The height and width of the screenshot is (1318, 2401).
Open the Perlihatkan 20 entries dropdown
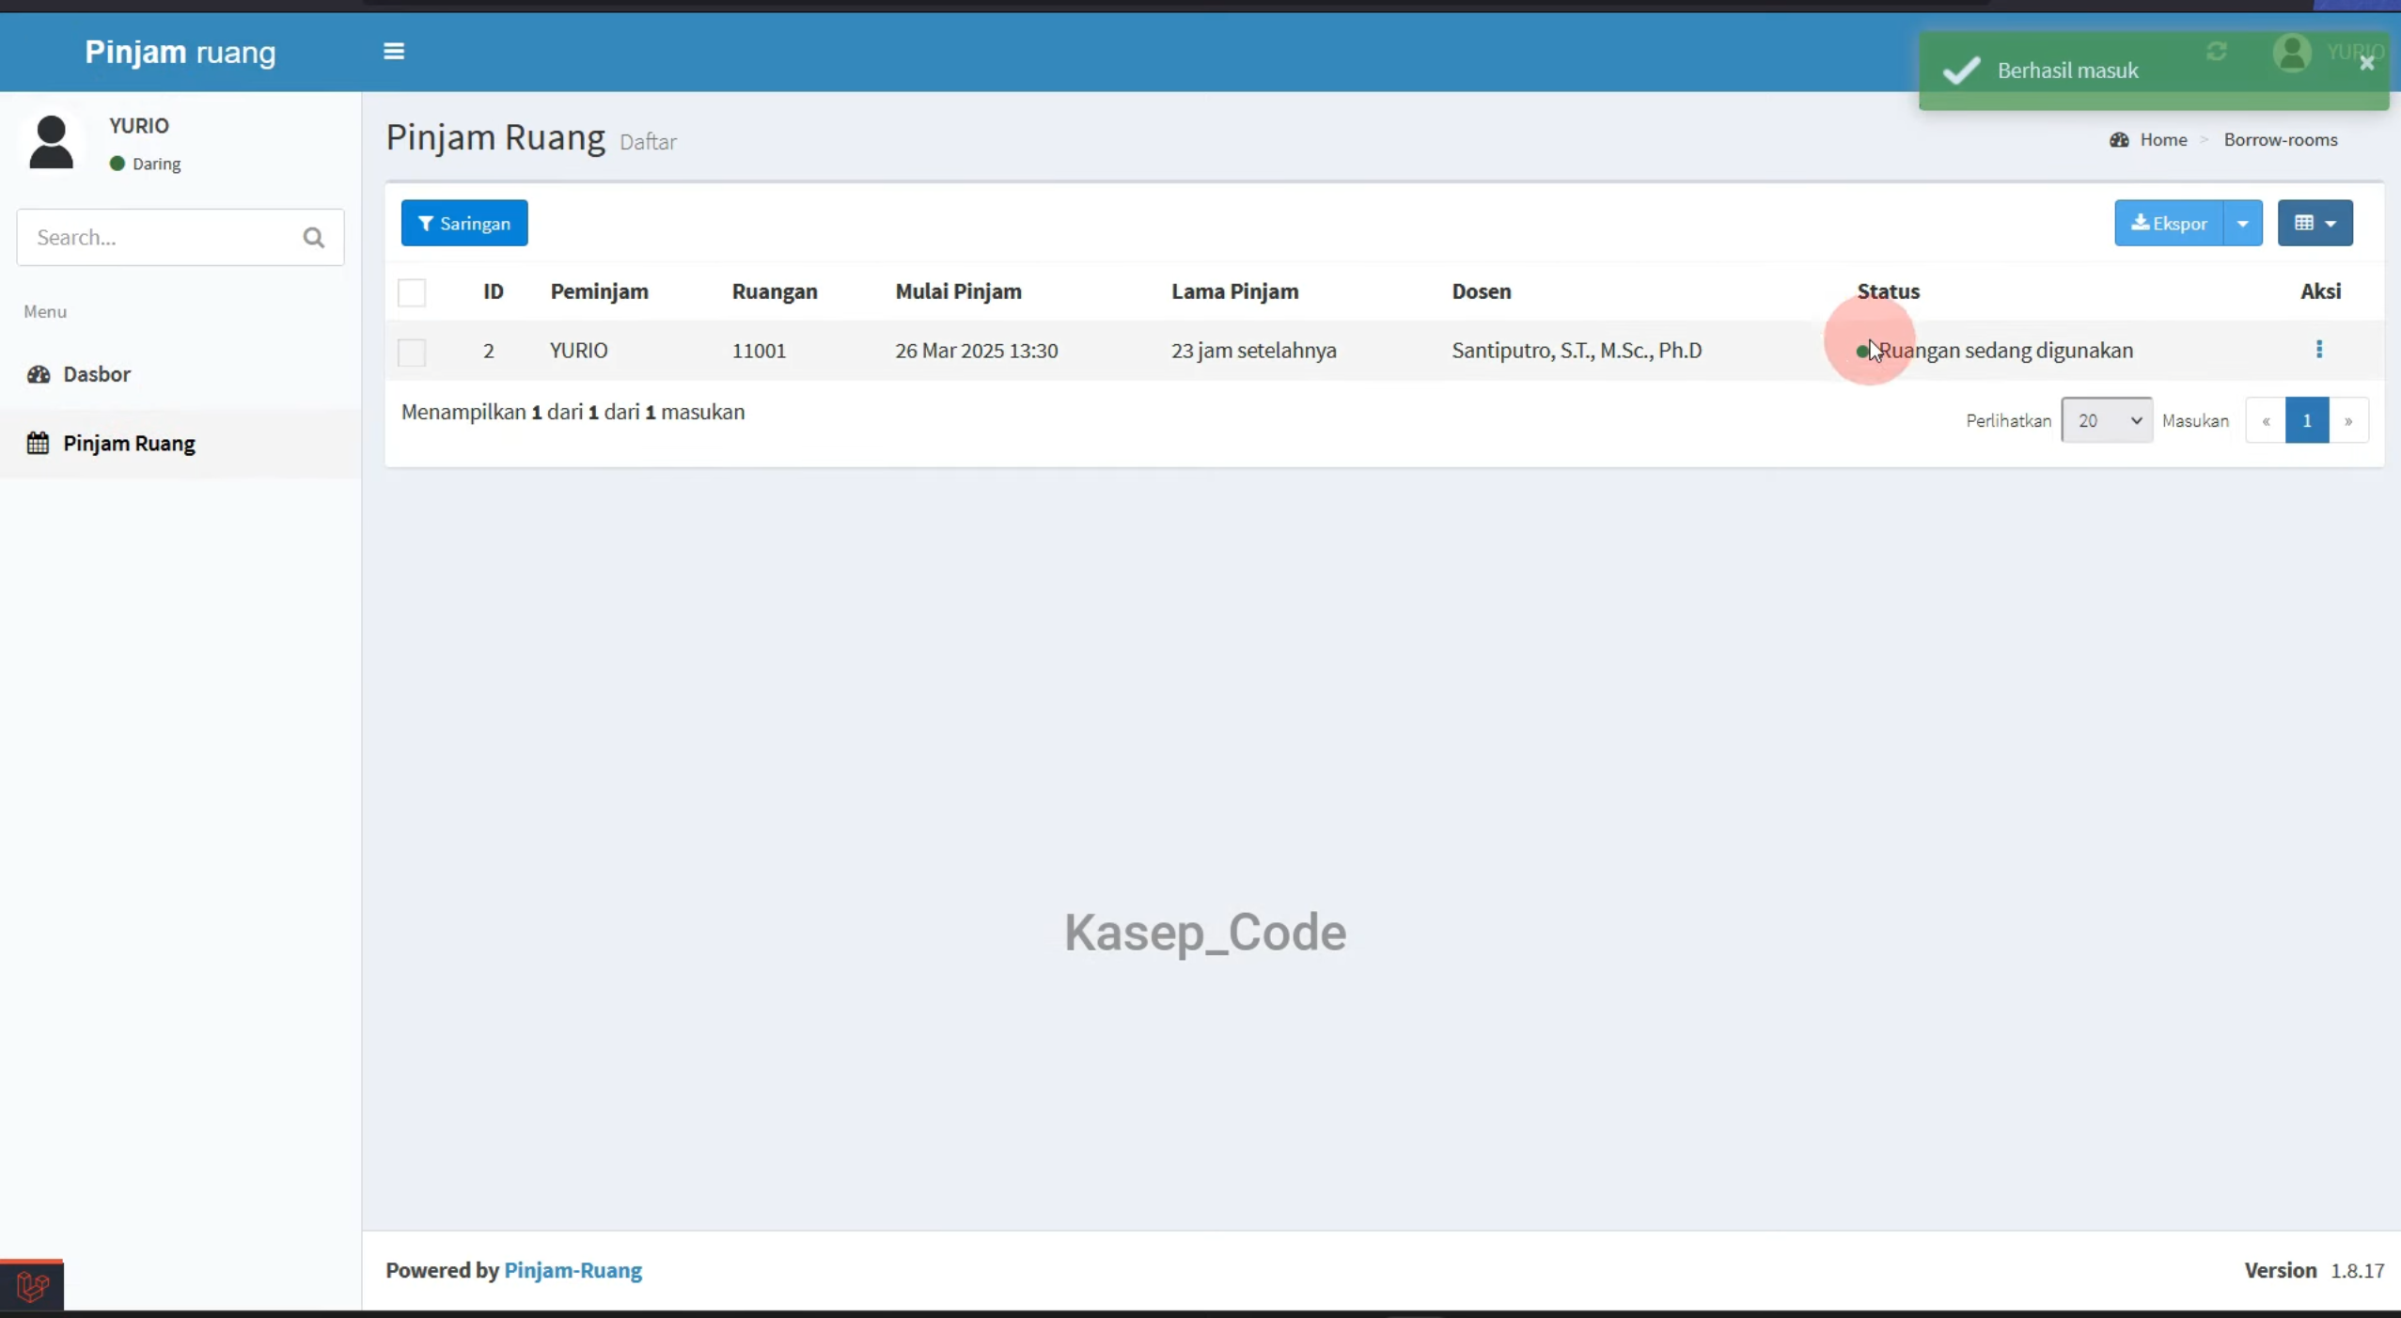[2107, 420]
